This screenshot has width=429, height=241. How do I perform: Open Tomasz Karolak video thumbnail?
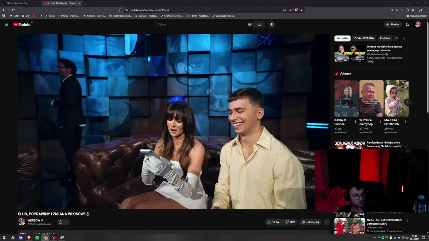tap(350, 54)
